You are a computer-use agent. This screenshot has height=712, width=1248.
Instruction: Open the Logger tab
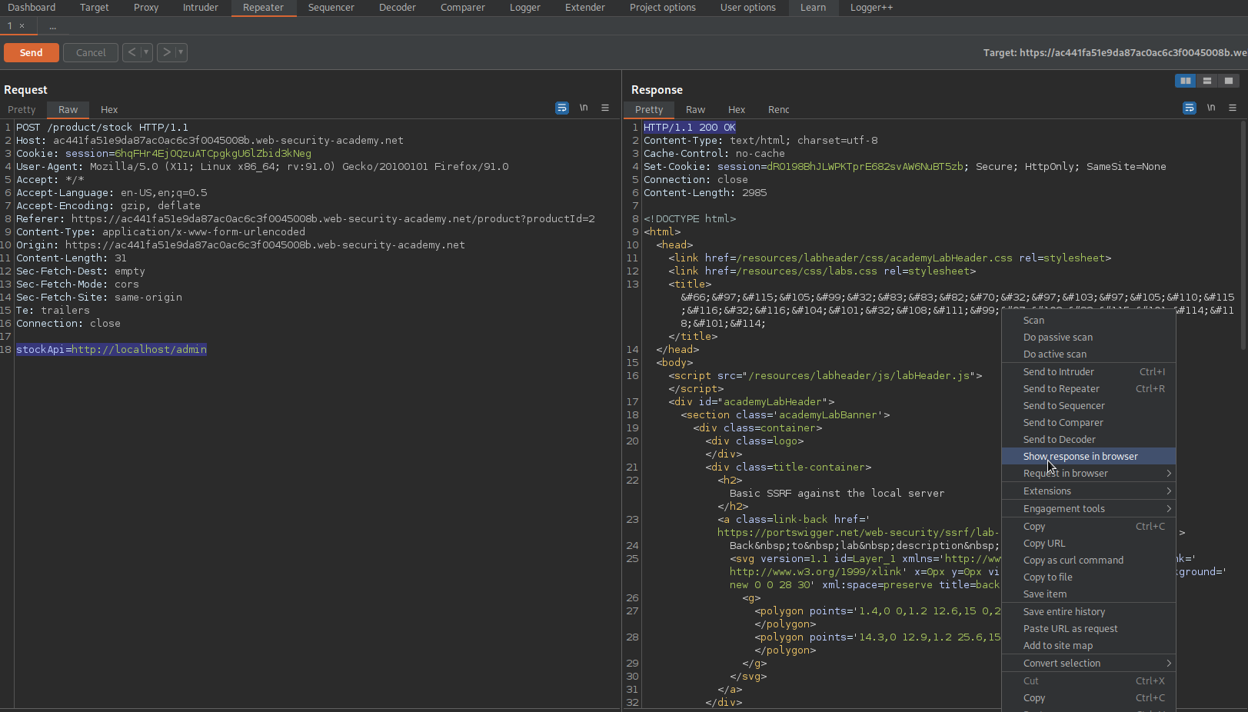[525, 8]
